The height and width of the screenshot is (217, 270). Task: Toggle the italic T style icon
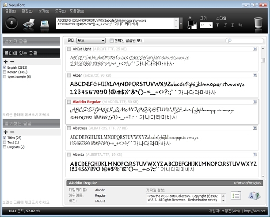(225, 25)
